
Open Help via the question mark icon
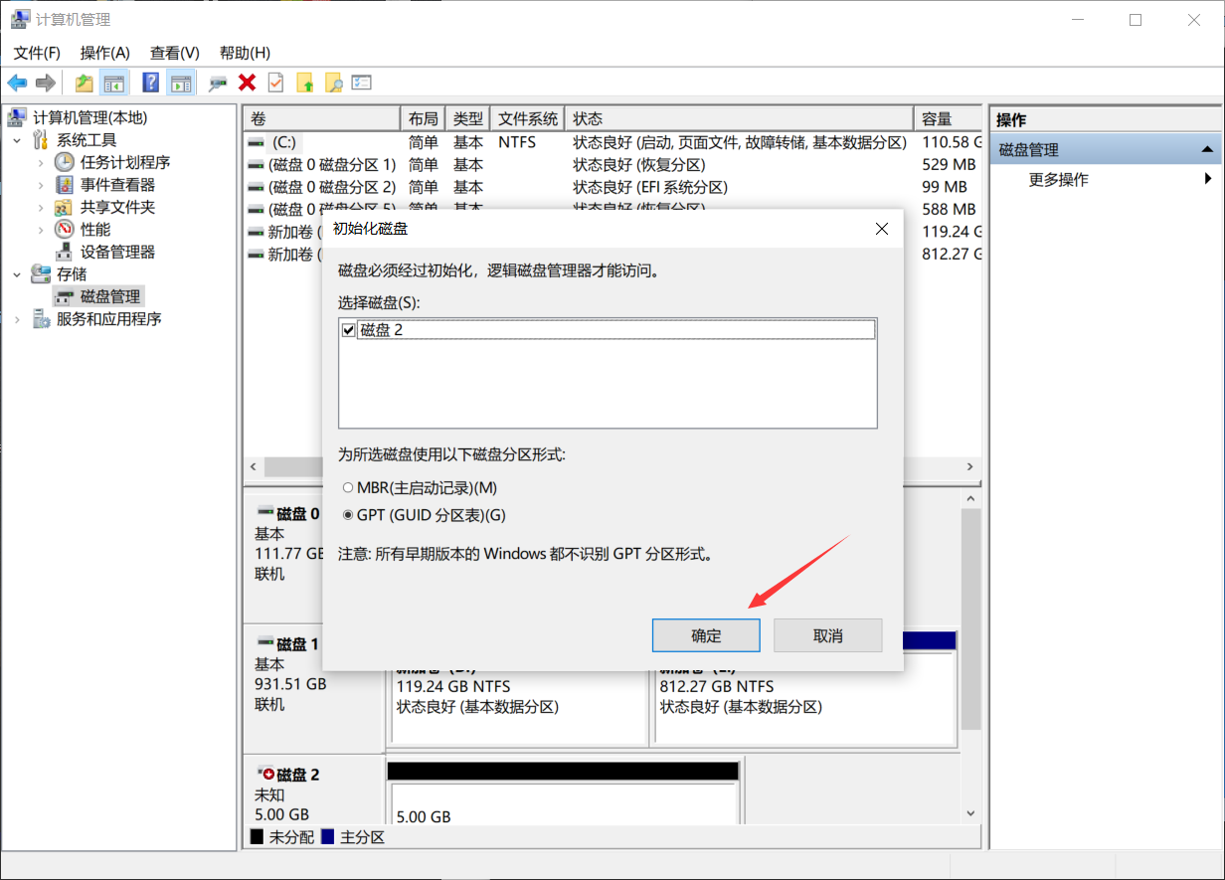pos(151,84)
